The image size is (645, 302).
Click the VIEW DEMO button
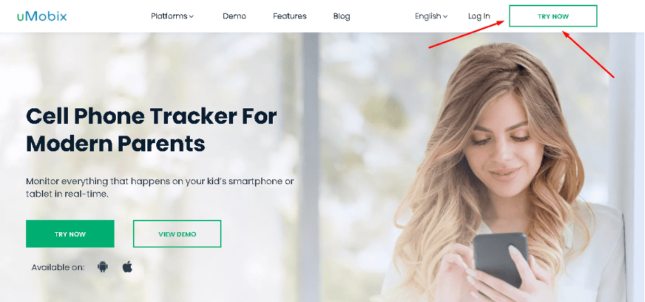click(177, 234)
